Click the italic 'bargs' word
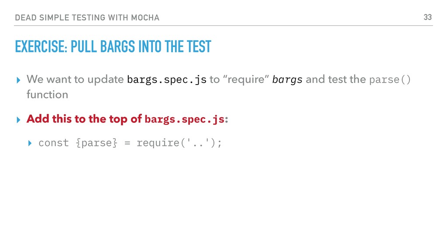Viewport: 447px width, 251px height. [287, 80]
